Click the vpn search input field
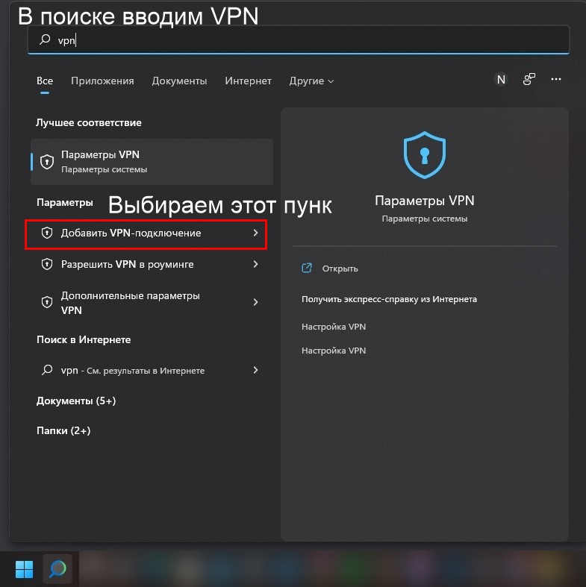Screen dimensions: 586x587 click(x=299, y=40)
